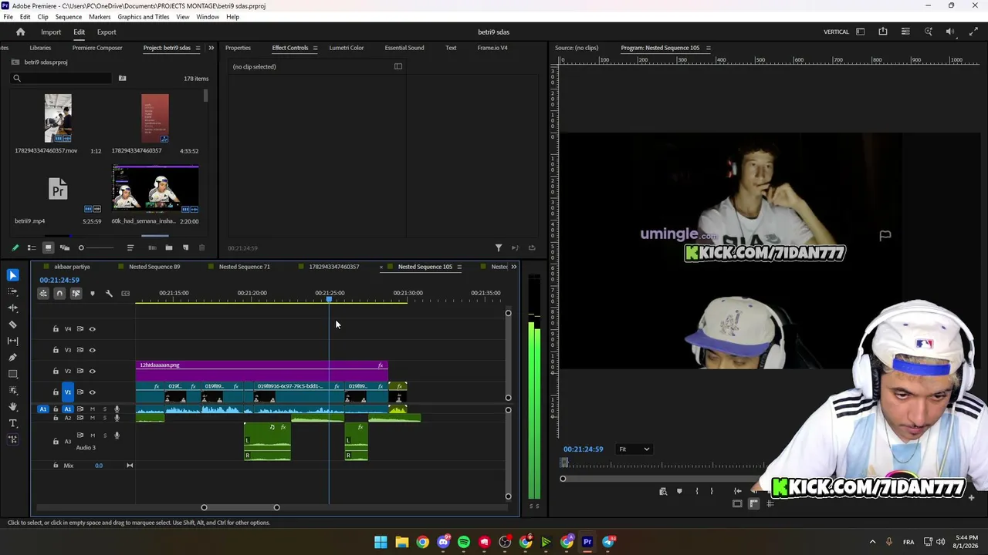The image size is (988, 555).
Task: Adjust the Project thumbnail zoom slider
Action: (96, 247)
